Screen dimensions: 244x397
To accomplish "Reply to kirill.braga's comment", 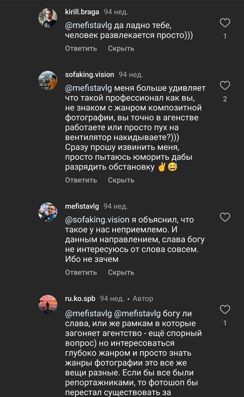I will [81, 48].
